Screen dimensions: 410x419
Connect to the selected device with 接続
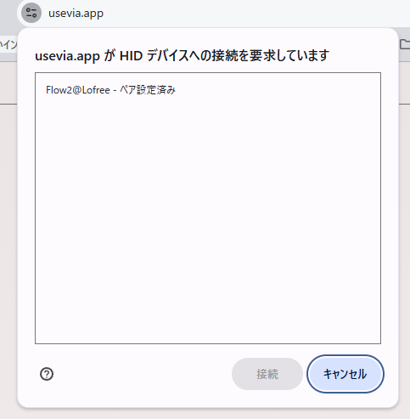pos(267,374)
